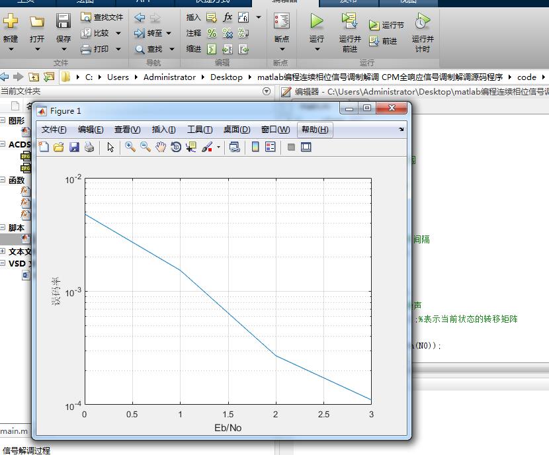Click the Administrator segment in the path bar
This screenshot has width=549, height=455.
(169, 77)
